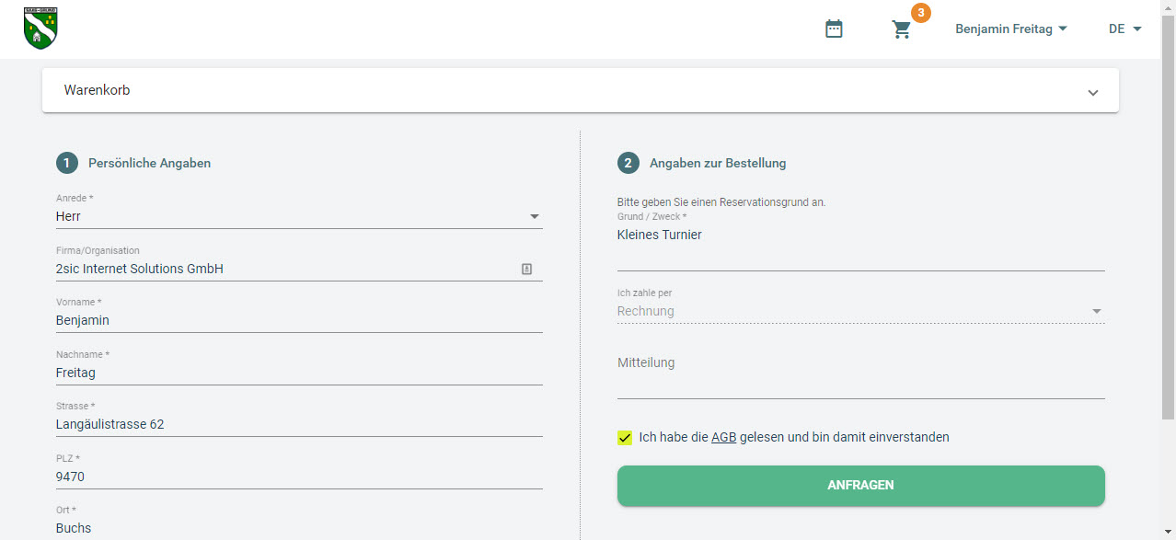
Task: Open the Benjamin Freitag user menu
Action: point(1010,29)
